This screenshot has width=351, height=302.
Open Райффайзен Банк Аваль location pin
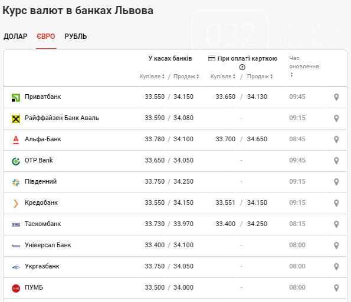(x=336, y=118)
